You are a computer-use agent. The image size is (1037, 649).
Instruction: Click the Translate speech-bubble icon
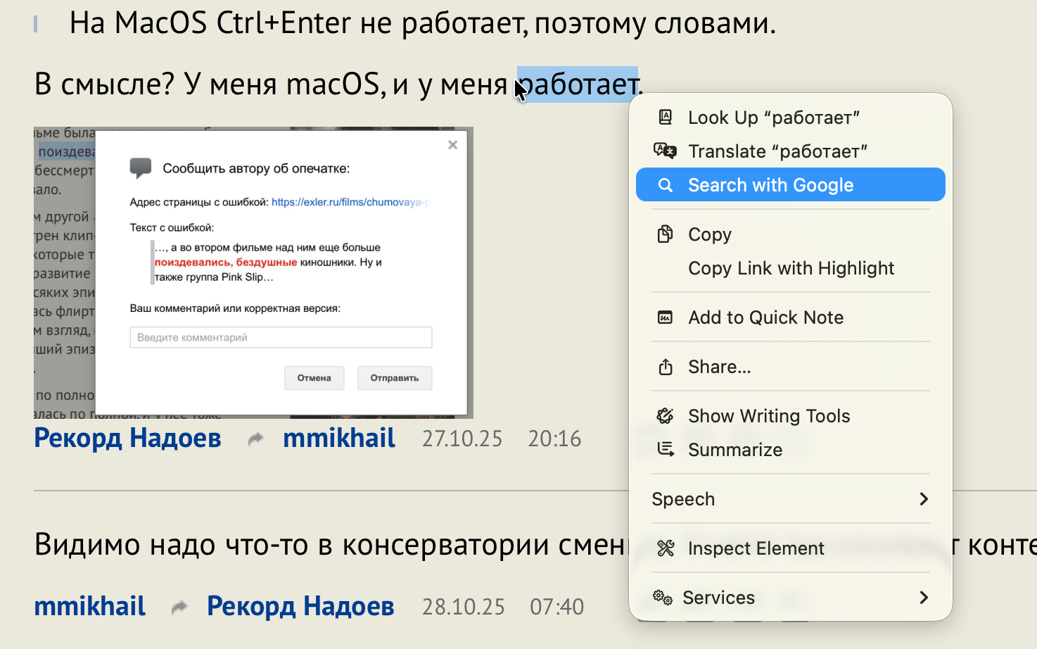[665, 151]
